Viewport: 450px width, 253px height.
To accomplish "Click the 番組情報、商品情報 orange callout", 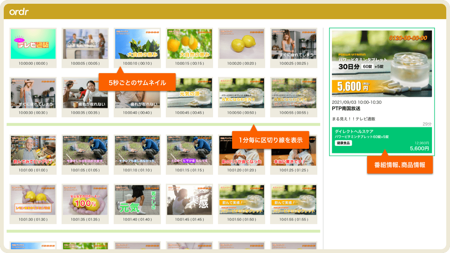I will point(400,165).
